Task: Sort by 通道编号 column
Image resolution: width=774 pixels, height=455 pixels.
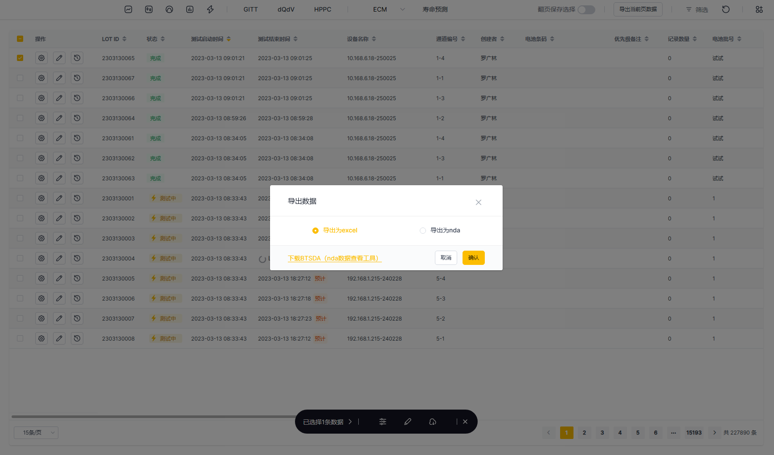Action: point(463,39)
